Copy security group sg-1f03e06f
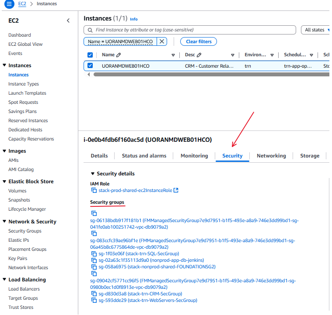332x315 pixels. click(x=94, y=253)
